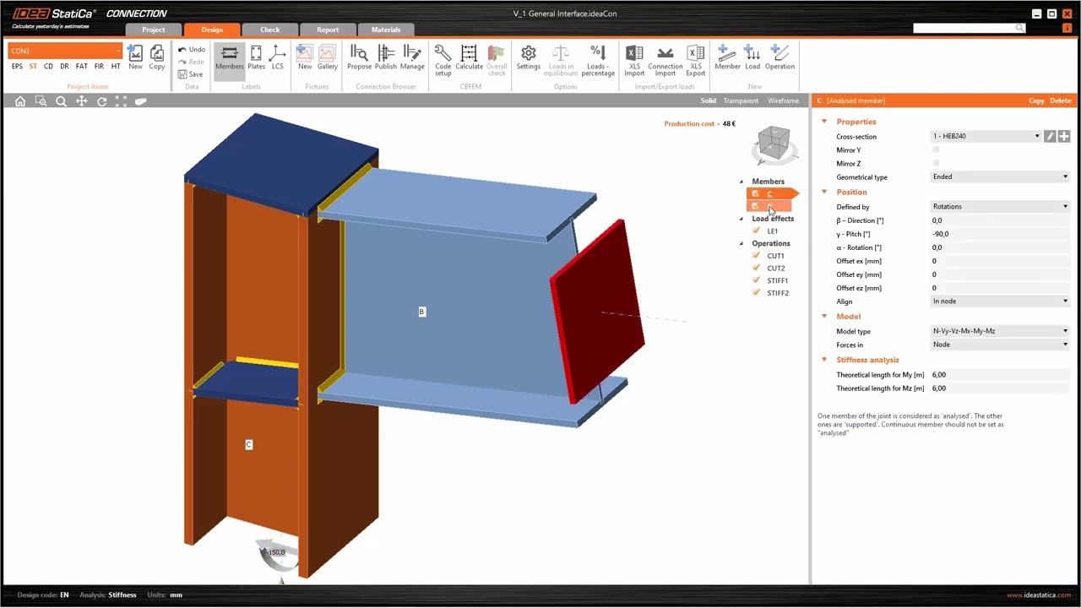Open the Model type dropdown
Image resolution: width=1081 pixels, height=608 pixels.
pos(1000,331)
